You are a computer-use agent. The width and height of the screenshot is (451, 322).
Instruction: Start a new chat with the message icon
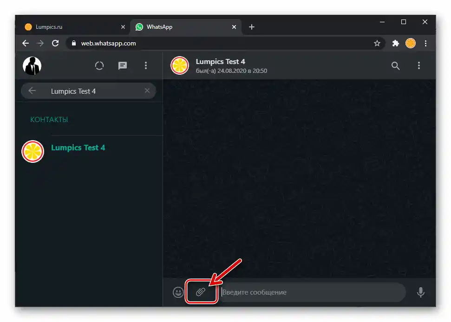[x=123, y=65]
